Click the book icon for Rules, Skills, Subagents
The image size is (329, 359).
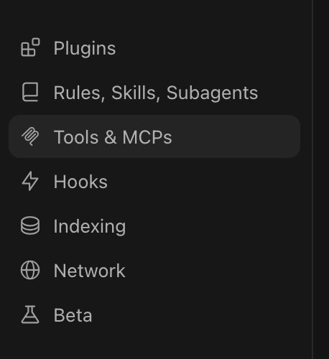click(30, 92)
